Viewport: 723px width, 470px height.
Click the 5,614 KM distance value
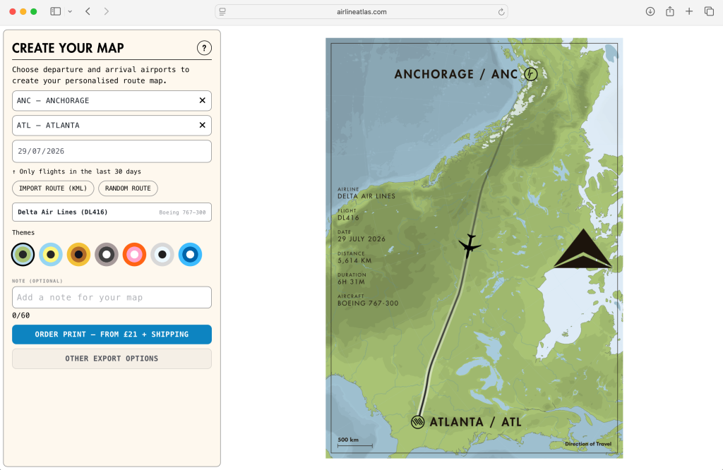tap(354, 261)
